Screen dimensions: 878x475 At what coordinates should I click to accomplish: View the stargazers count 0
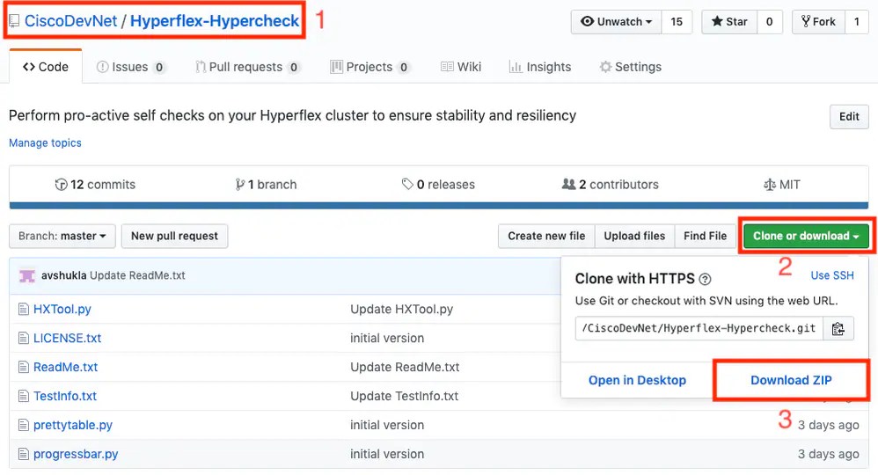[x=770, y=22]
